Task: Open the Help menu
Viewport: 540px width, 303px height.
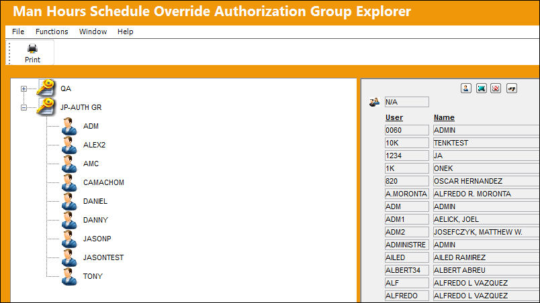Action: coord(126,32)
